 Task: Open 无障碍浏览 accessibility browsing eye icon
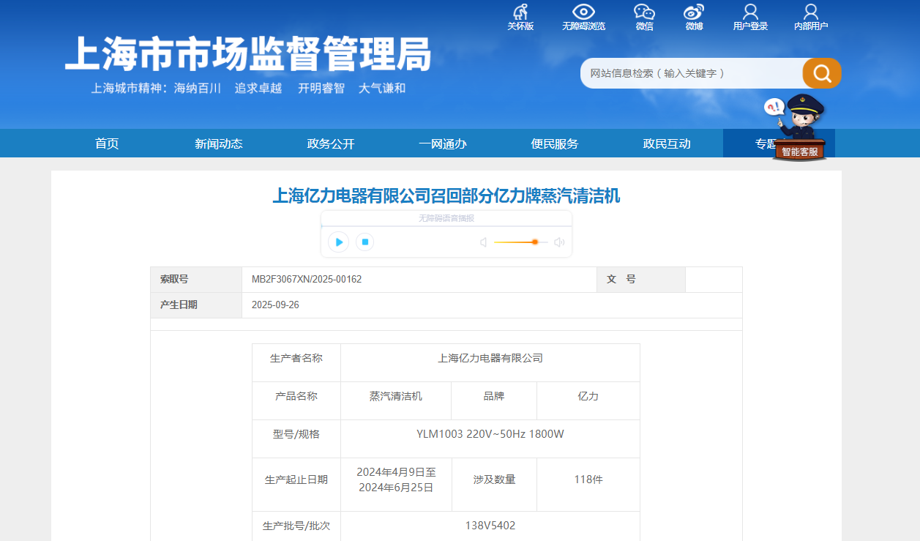[583, 12]
